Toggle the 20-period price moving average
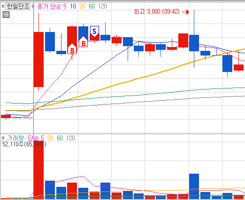 [x=82, y=6]
